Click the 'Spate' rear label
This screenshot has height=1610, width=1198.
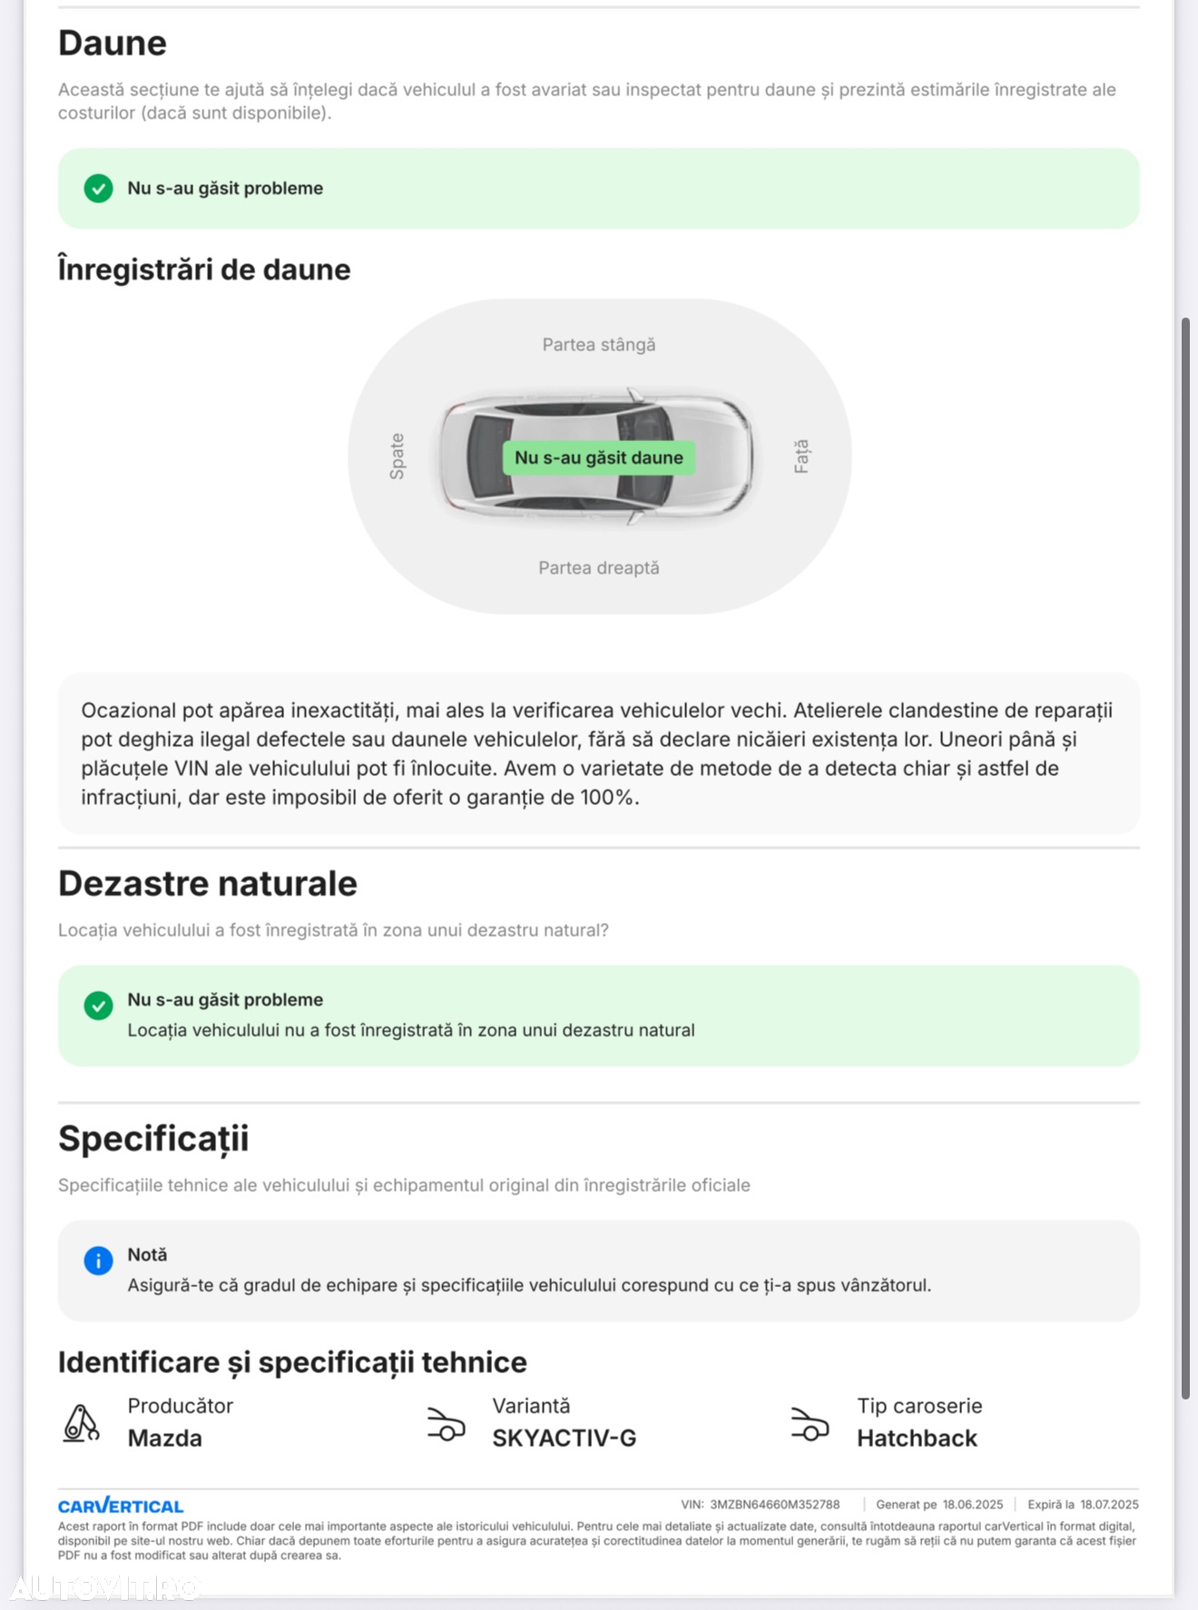397,456
